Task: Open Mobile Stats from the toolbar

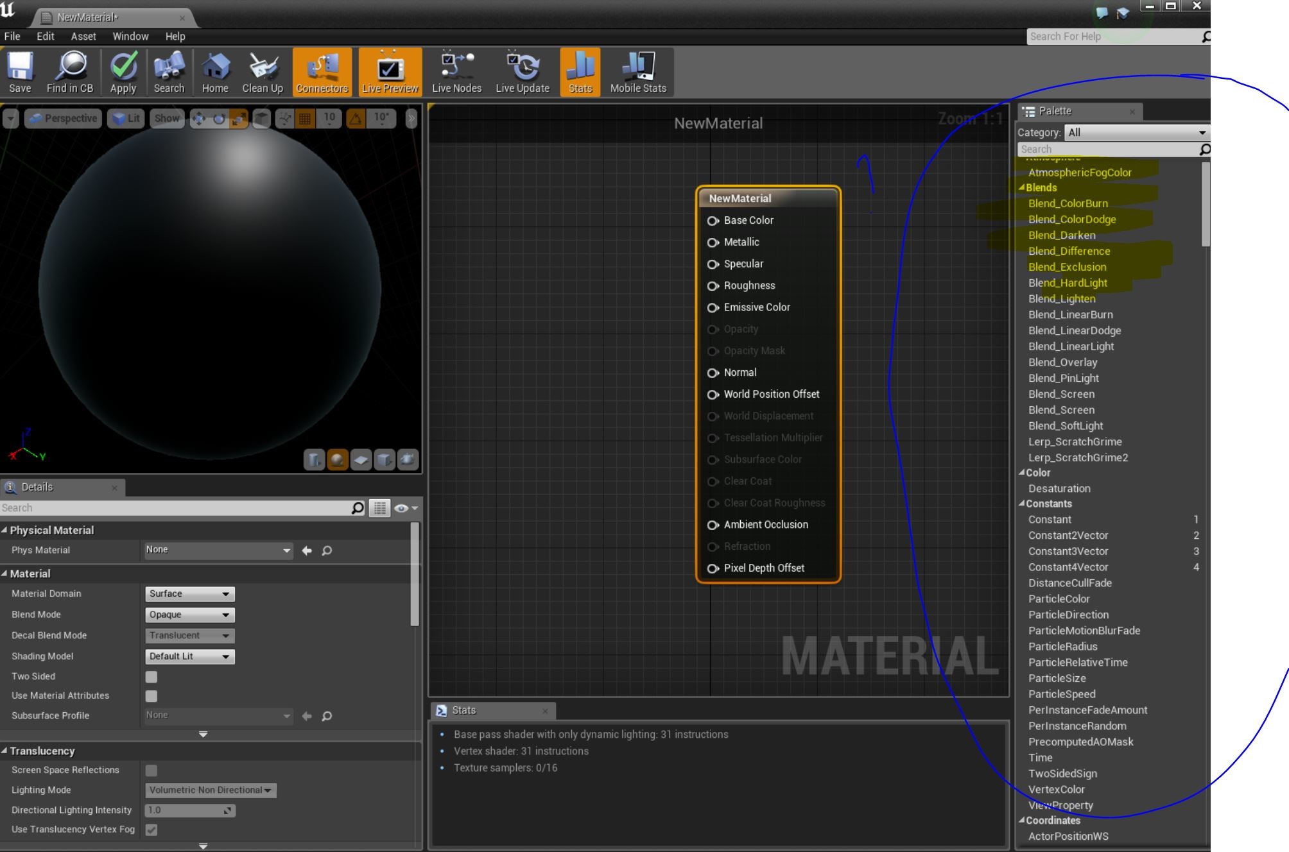Action: [638, 72]
